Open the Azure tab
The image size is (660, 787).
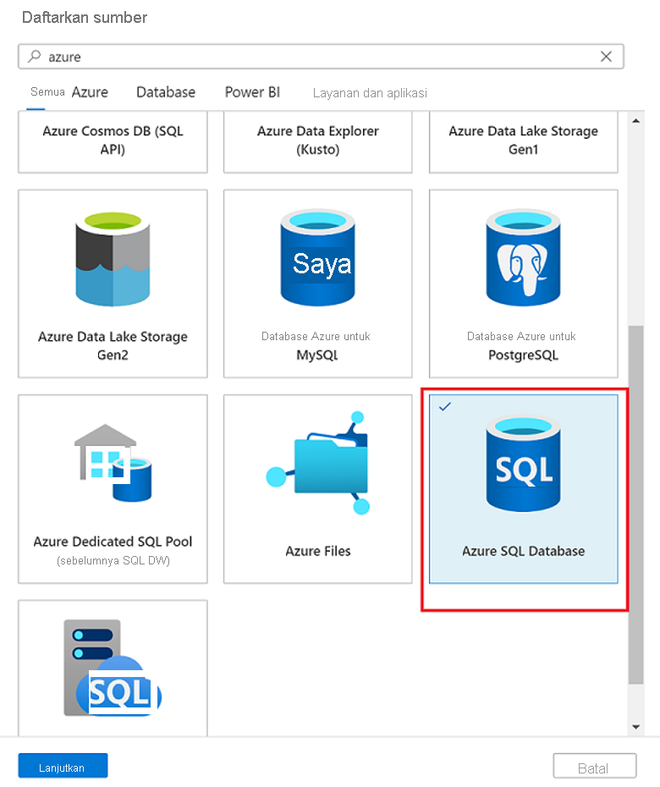pos(90,92)
